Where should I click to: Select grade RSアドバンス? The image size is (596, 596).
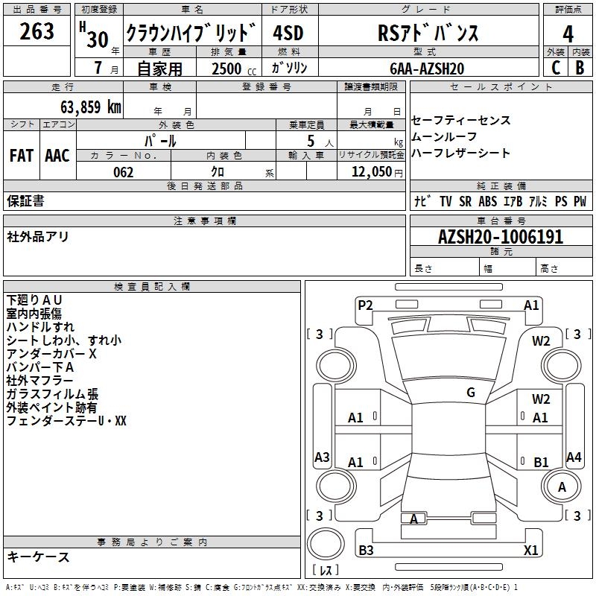coord(428,33)
